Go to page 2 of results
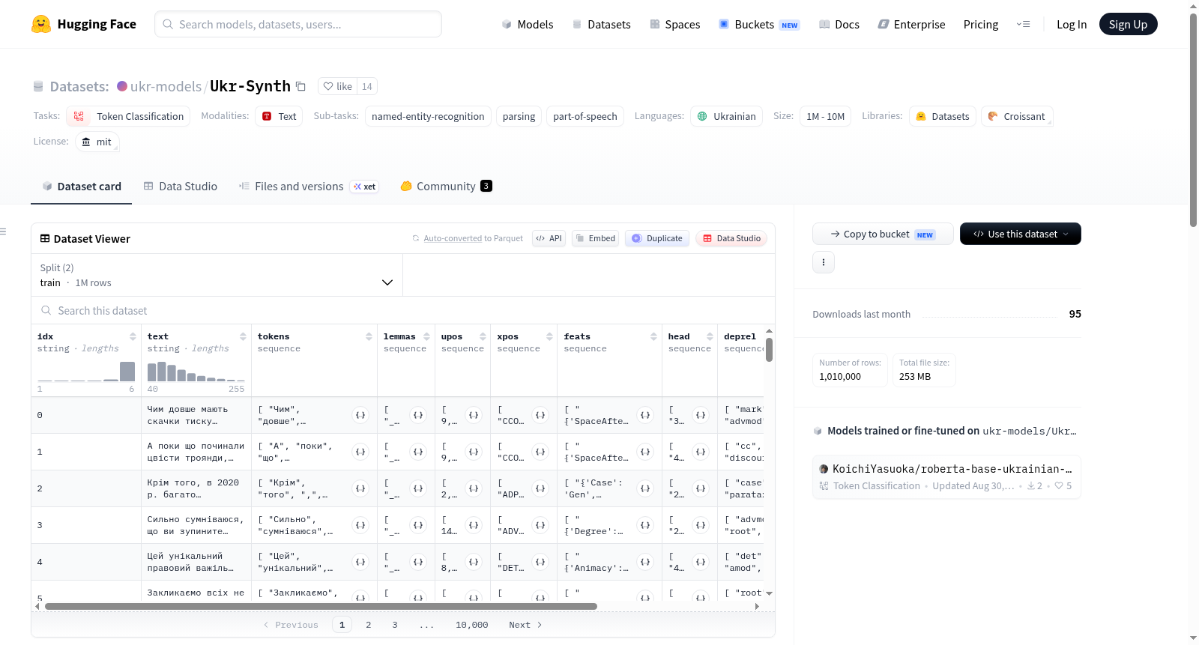The image size is (1199, 645). pyautogui.click(x=368, y=625)
